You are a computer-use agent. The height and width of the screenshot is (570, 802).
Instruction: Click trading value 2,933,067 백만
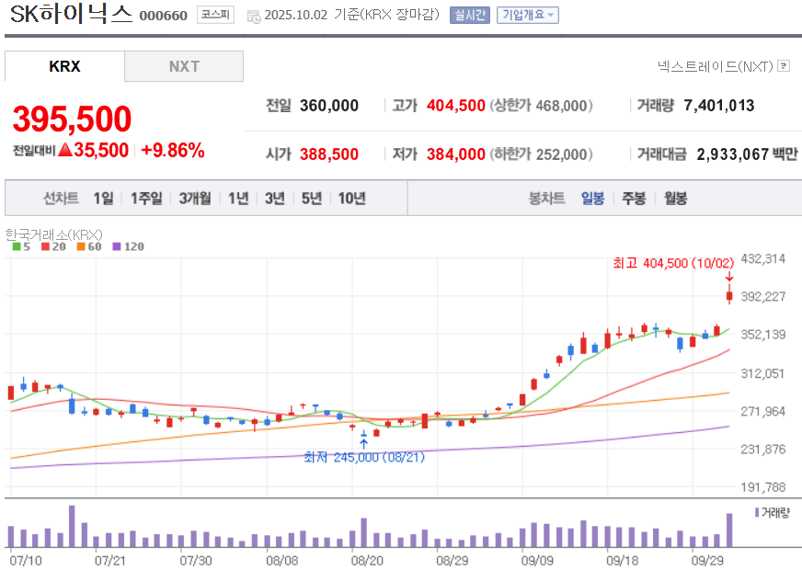tap(747, 154)
